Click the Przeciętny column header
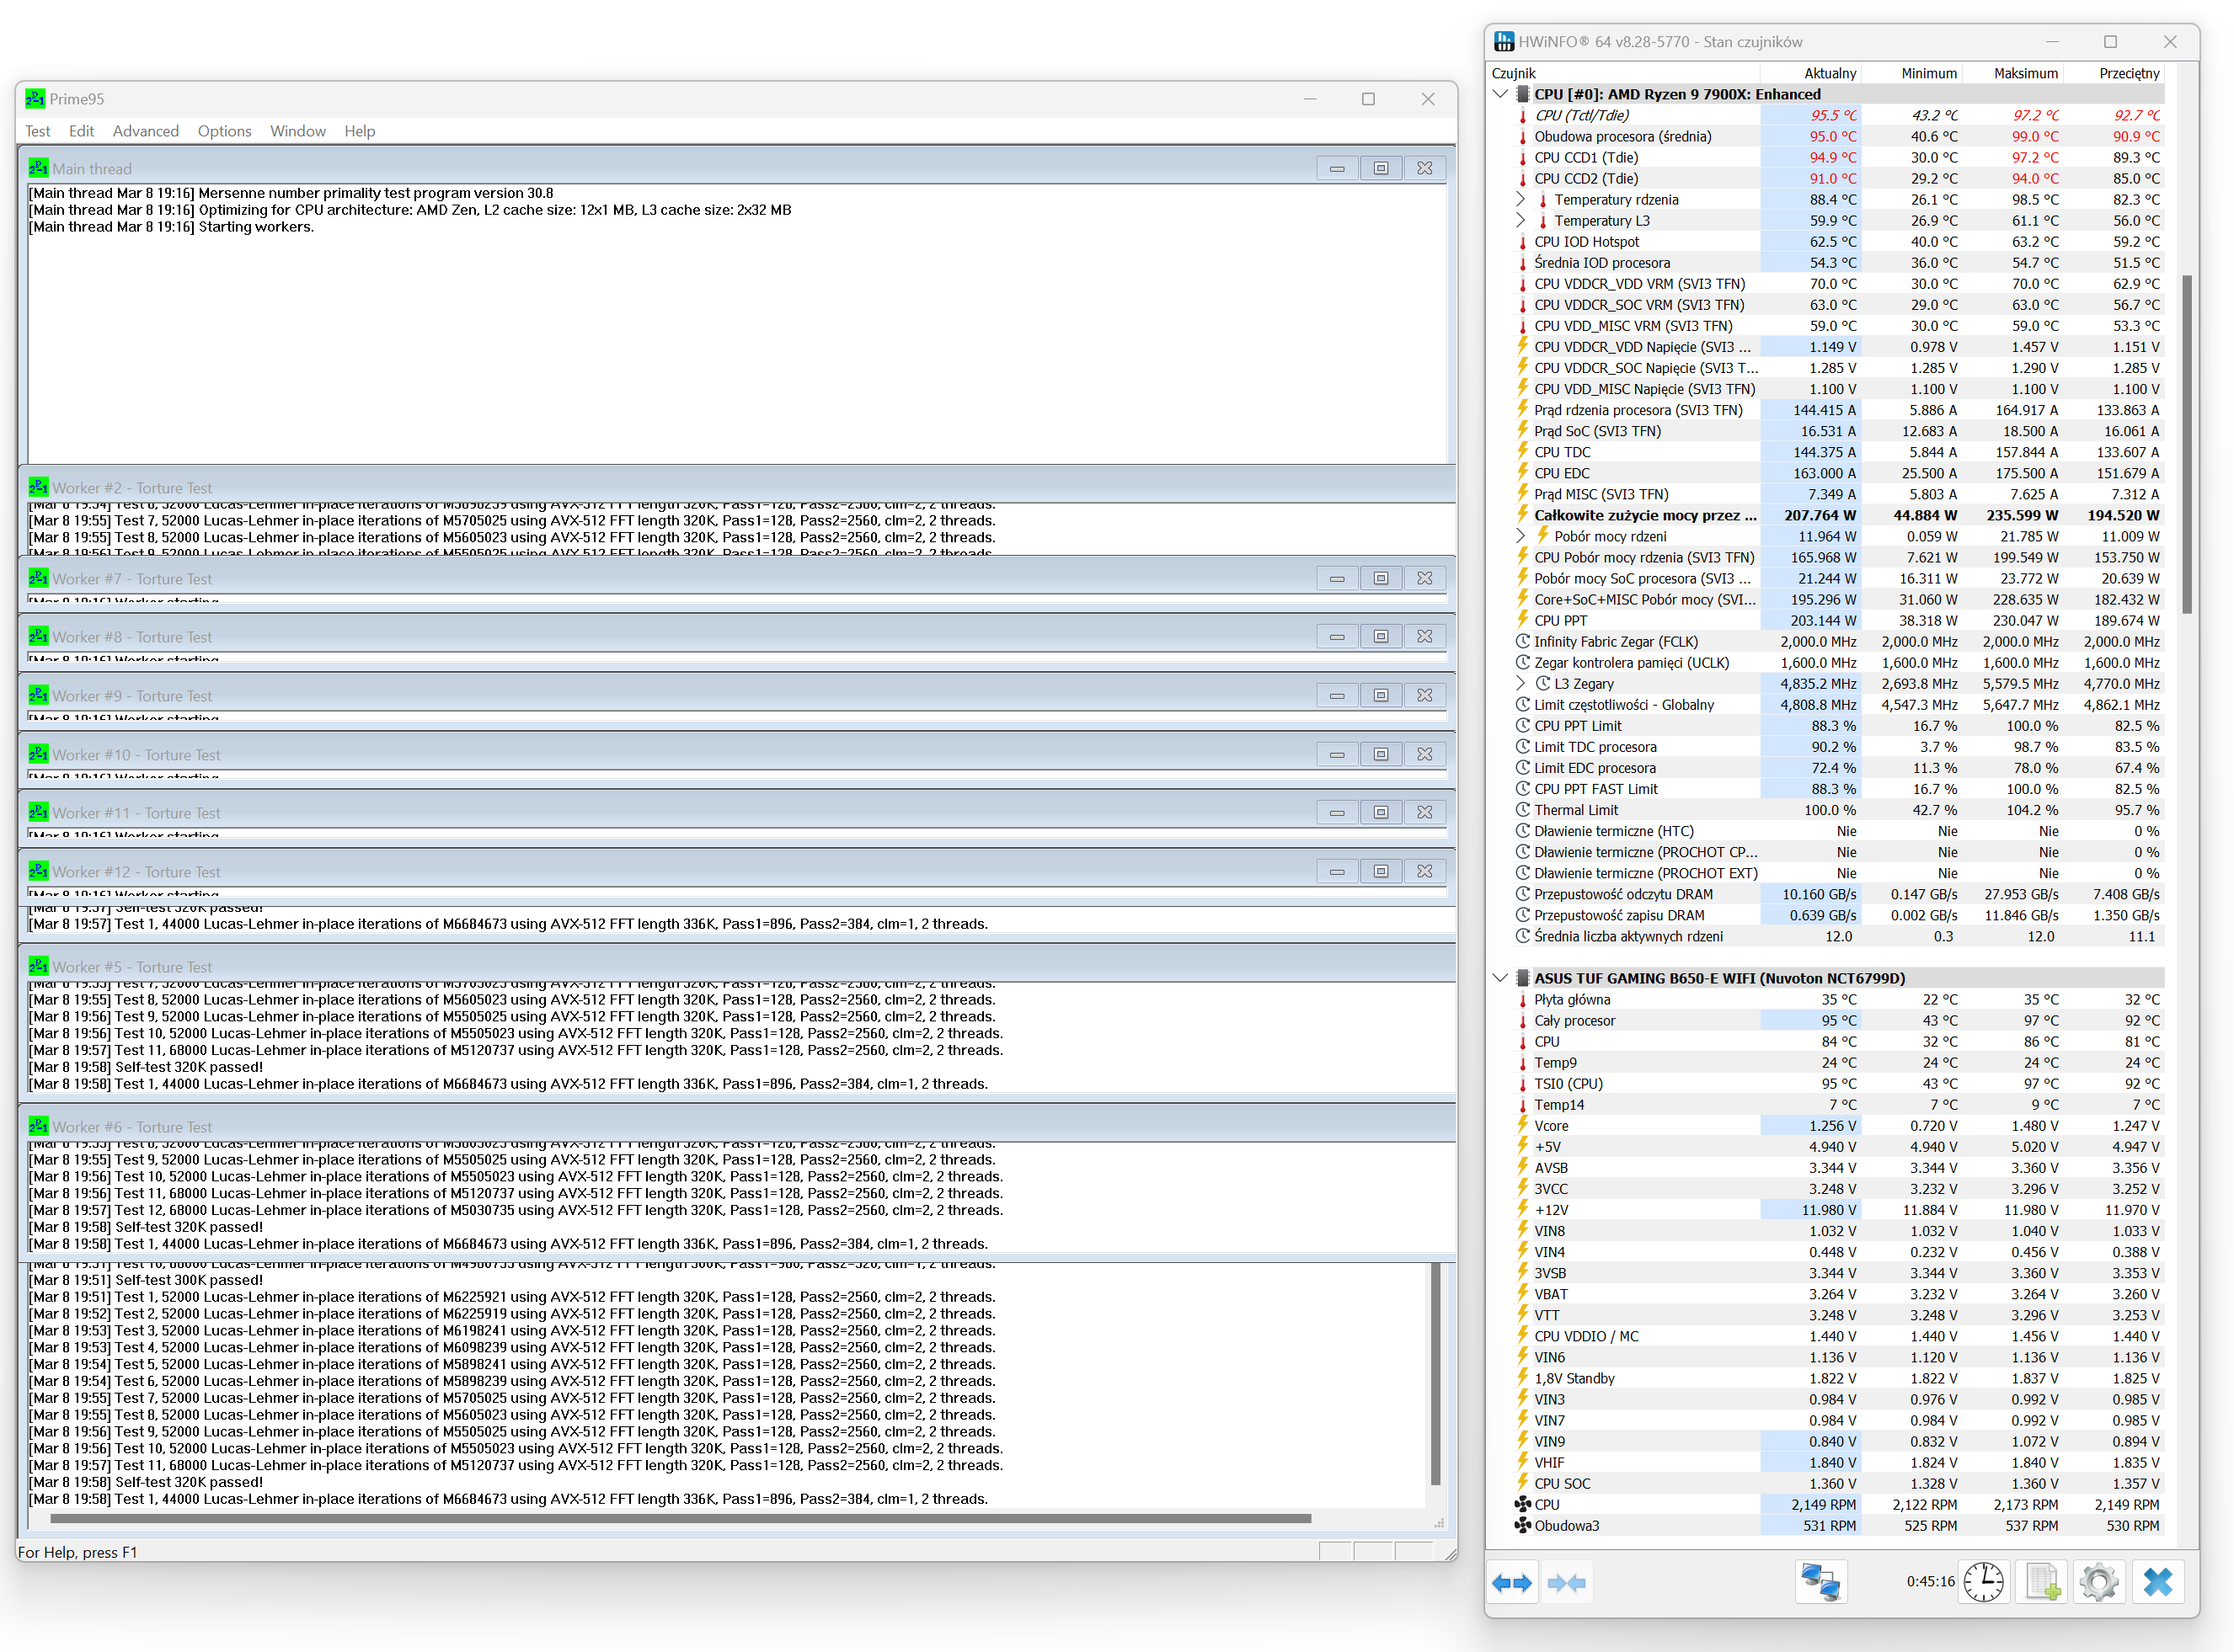Viewport: 2234px width, 1652px height. (x=2129, y=73)
